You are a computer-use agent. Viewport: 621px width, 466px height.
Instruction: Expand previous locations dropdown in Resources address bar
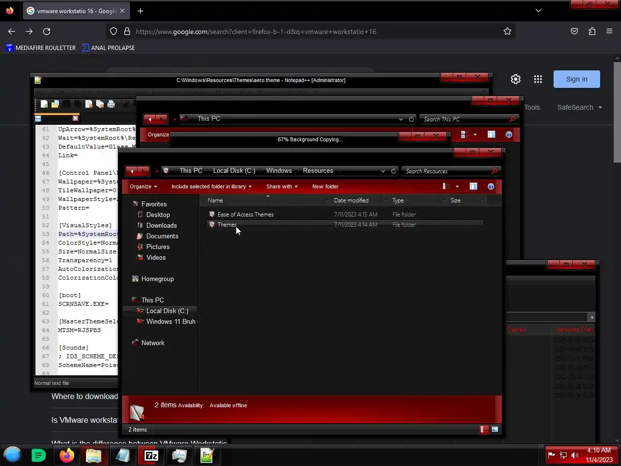pos(383,171)
